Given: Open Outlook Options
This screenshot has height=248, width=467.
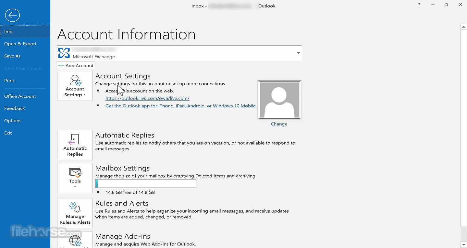Looking at the screenshot, I should point(25,121).
